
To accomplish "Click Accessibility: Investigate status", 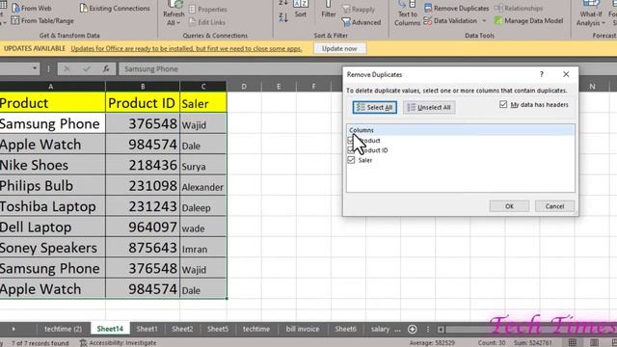I will point(118,343).
